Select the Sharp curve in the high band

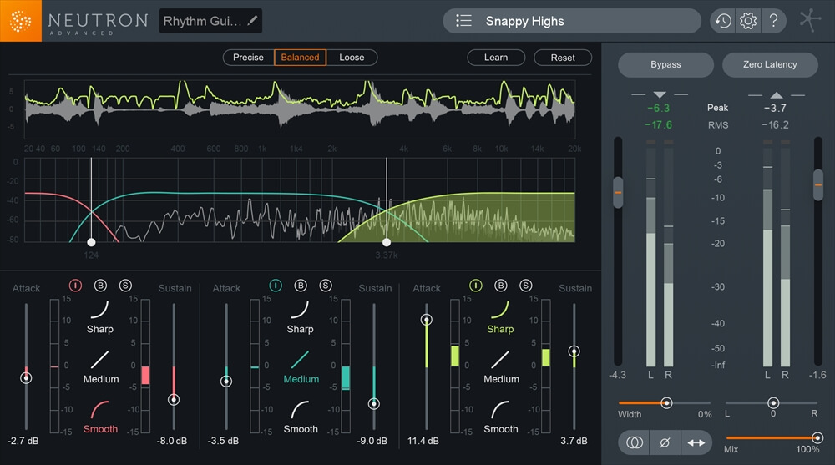click(x=500, y=310)
